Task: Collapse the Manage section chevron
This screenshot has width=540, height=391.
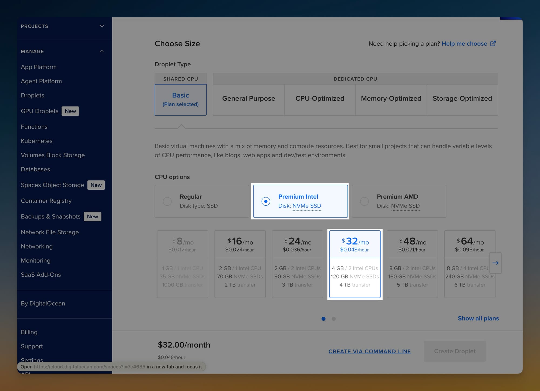Action: click(x=102, y=51)
